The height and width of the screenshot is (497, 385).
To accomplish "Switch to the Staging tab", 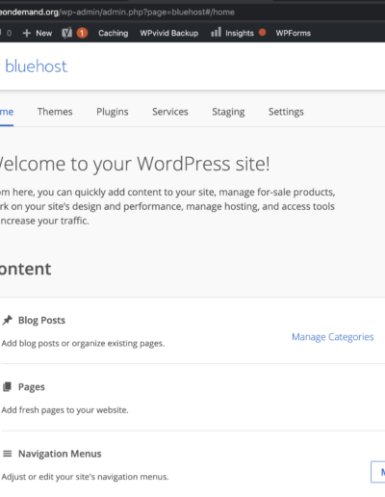I will (x=228, y=112).
